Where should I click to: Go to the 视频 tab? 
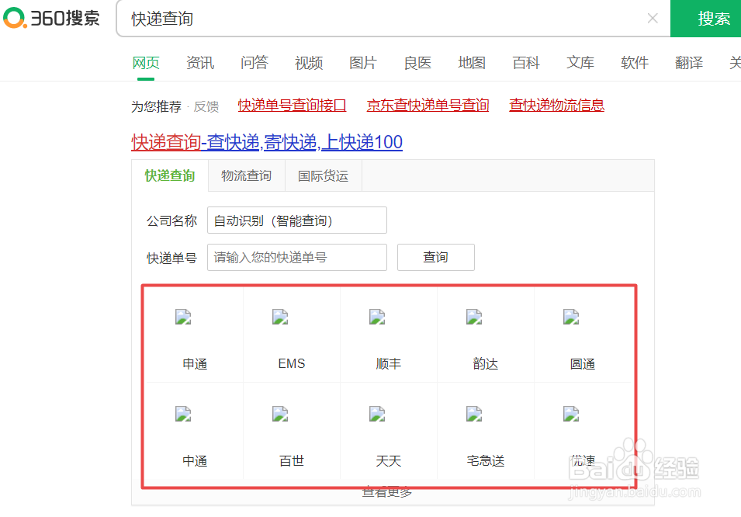[x=309, y=62]
